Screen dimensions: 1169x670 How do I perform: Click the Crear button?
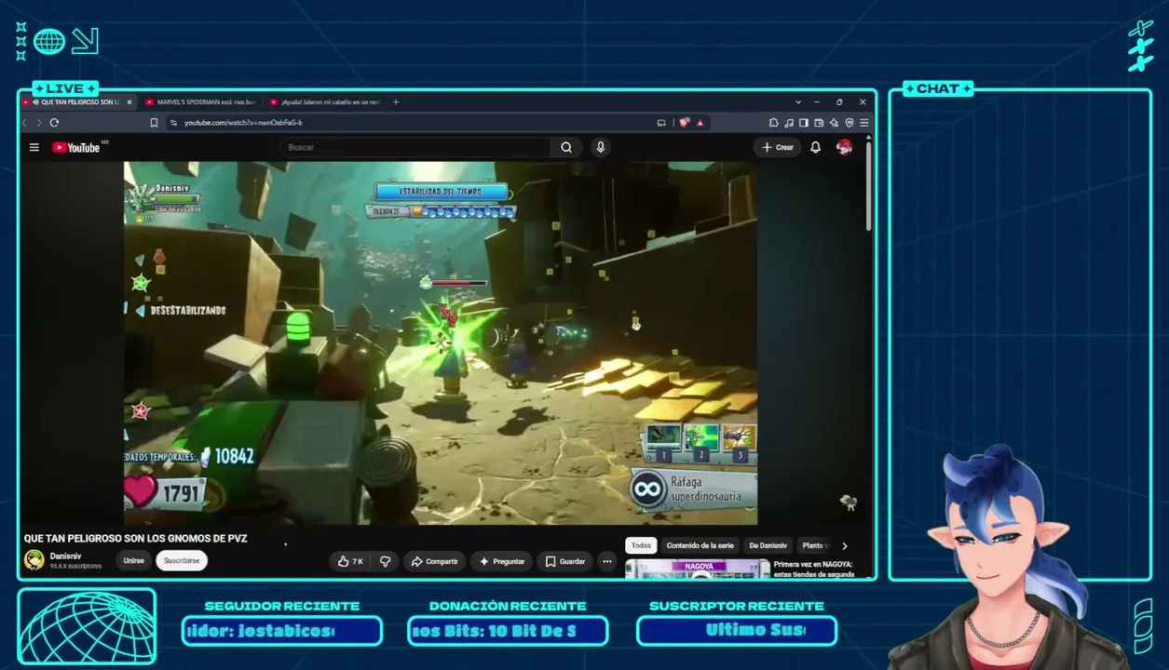pyautogui.click(x=778, y=147)
